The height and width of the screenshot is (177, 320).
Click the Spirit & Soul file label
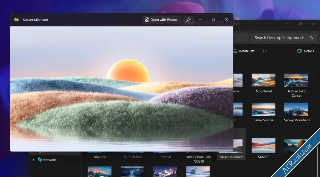point(133,157)
